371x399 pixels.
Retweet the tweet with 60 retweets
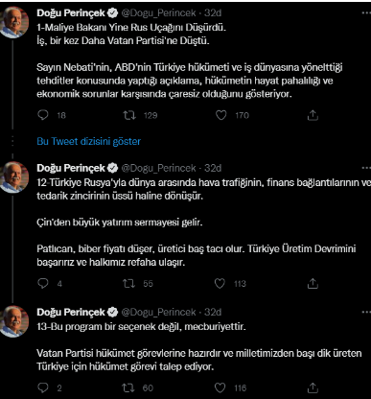click(128, 387)
